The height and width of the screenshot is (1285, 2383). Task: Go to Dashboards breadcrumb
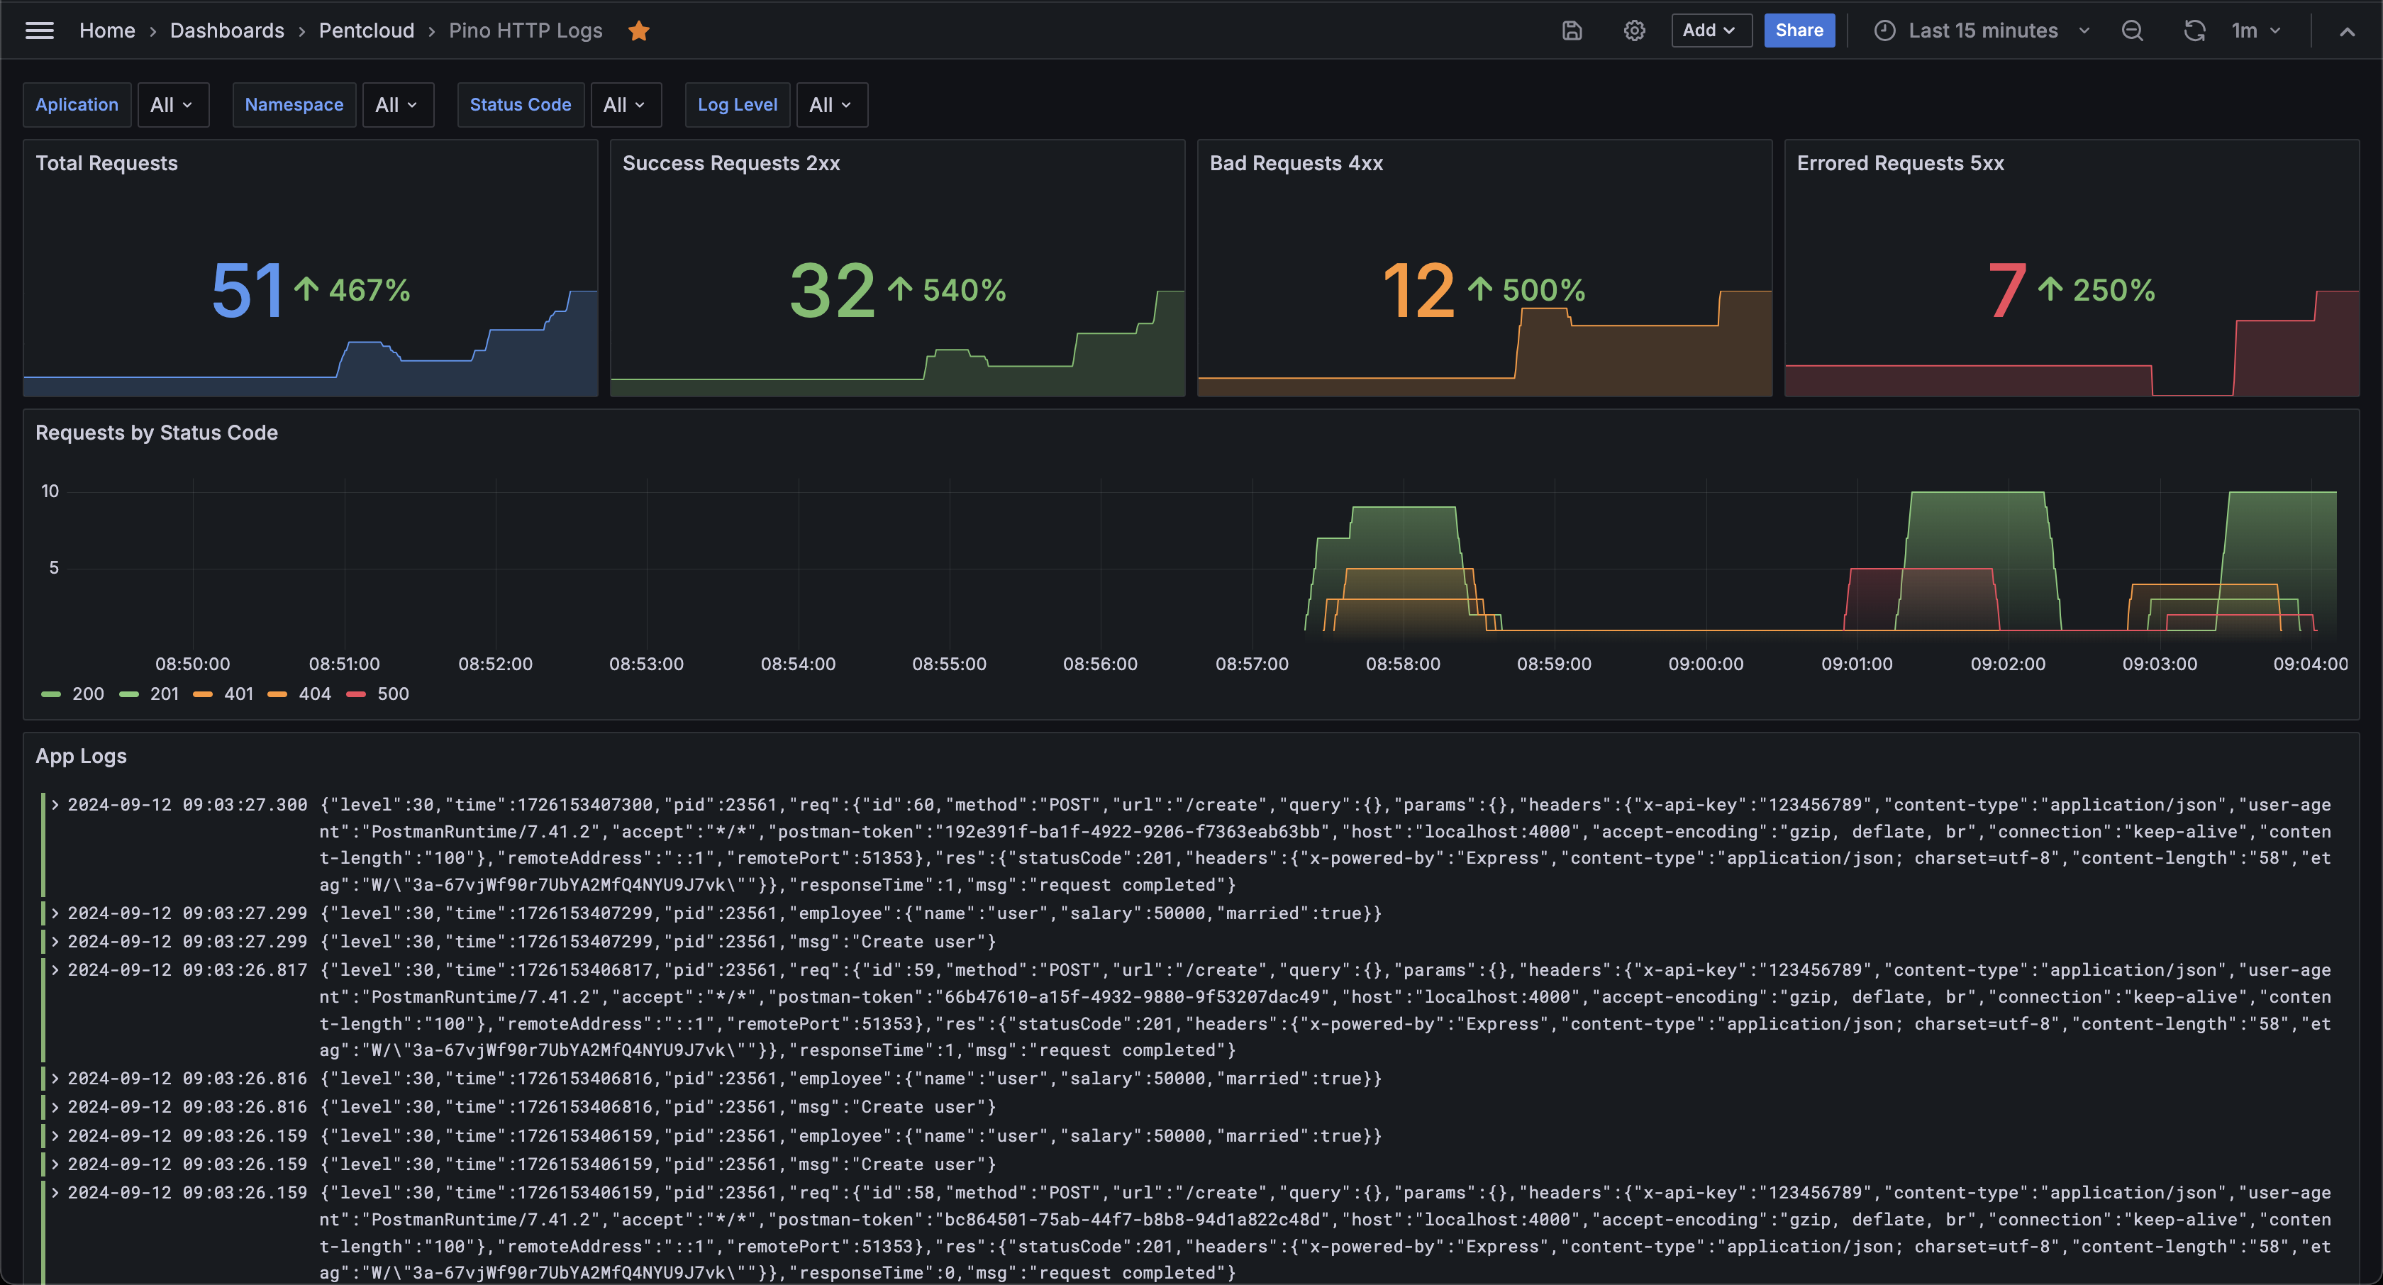tap(227, 30)
